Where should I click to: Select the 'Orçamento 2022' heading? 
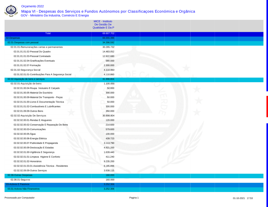pyautogui.click(x=32, y=6)
